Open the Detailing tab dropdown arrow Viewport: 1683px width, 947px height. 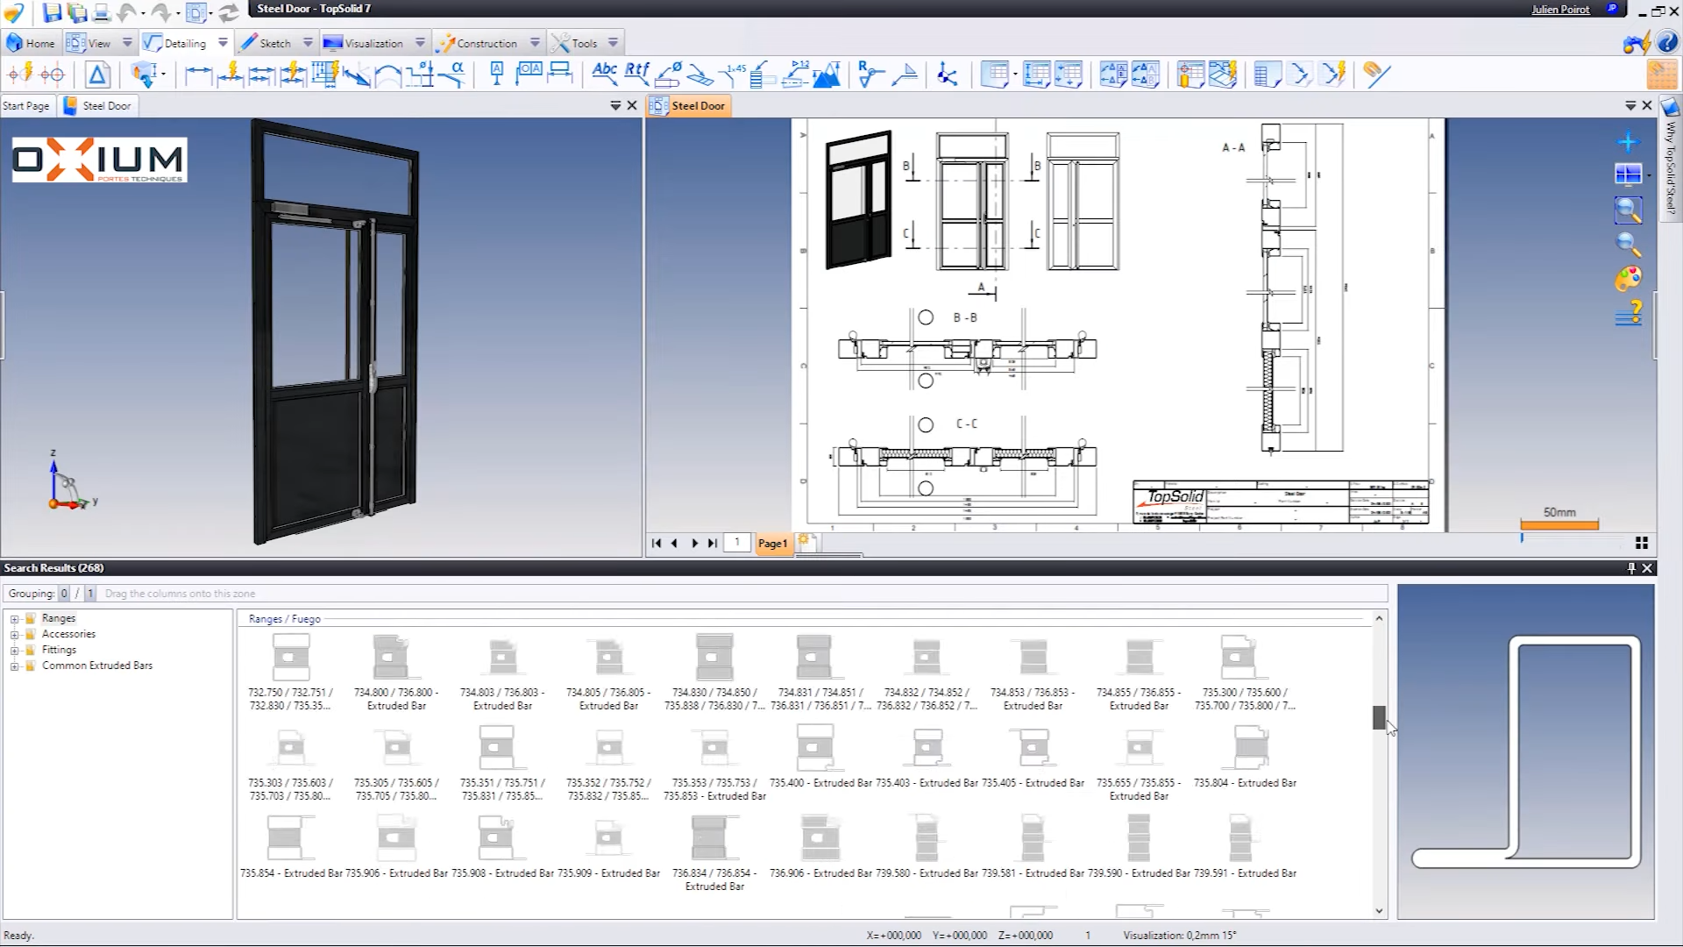point(223,43)
